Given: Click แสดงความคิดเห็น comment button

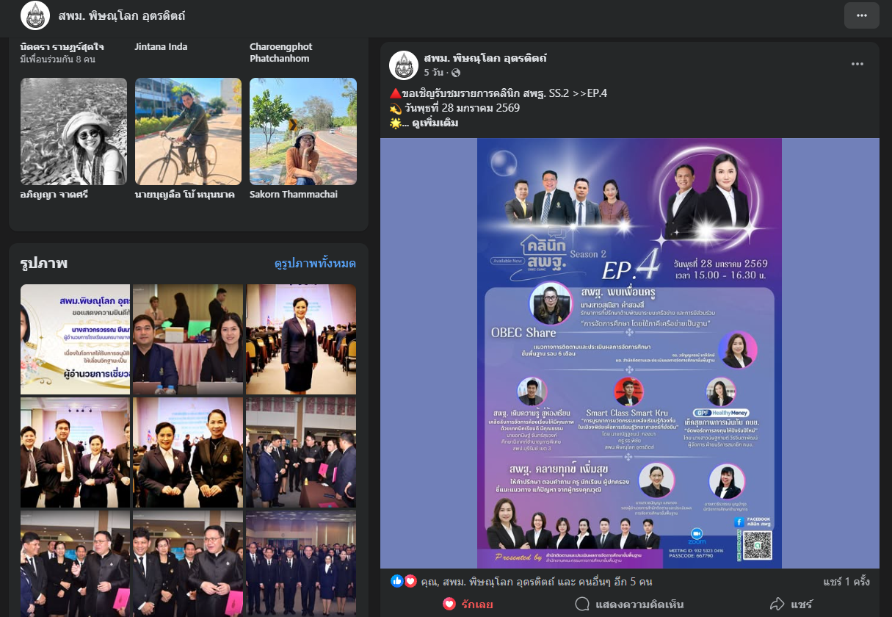Looking at the screenshot, I should 629,605.
